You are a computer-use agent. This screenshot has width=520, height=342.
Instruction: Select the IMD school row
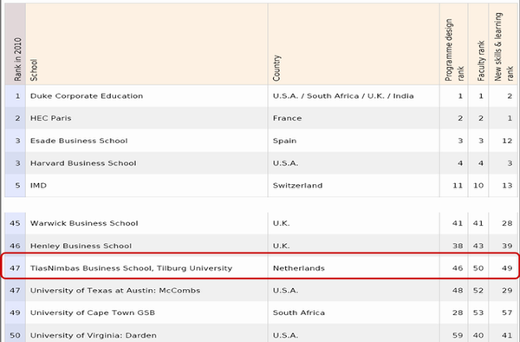pos(261,186)
